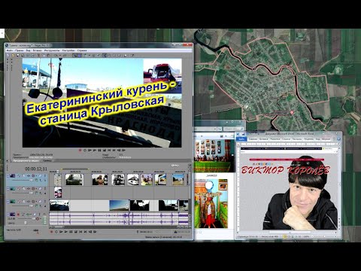
Task: Minimize video track 2 header
Action: tap(8, 188)
